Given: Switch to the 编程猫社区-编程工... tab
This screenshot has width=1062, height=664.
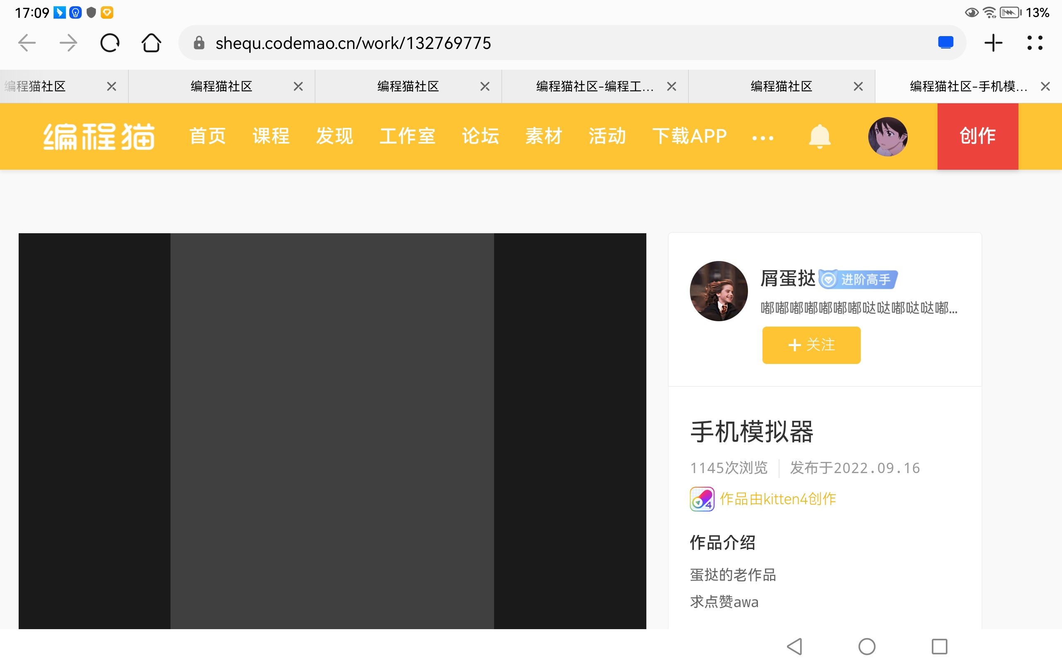Looking at the screenshot, I should pos(594,86).
